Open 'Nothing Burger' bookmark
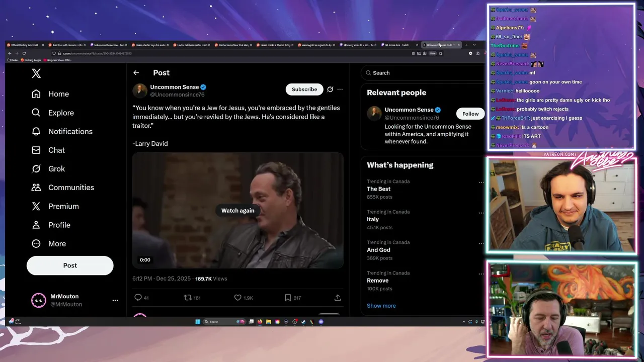The height and width of the screenshot is (362, 644). 31,60
